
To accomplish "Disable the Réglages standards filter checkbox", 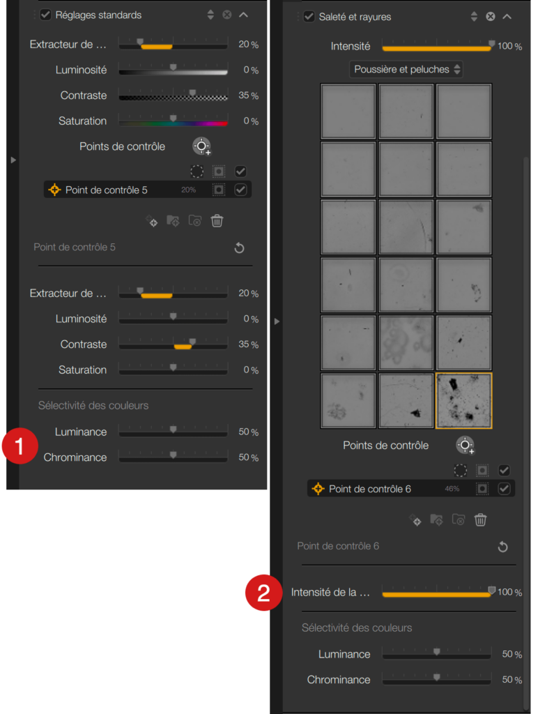I will click(45, 15).
